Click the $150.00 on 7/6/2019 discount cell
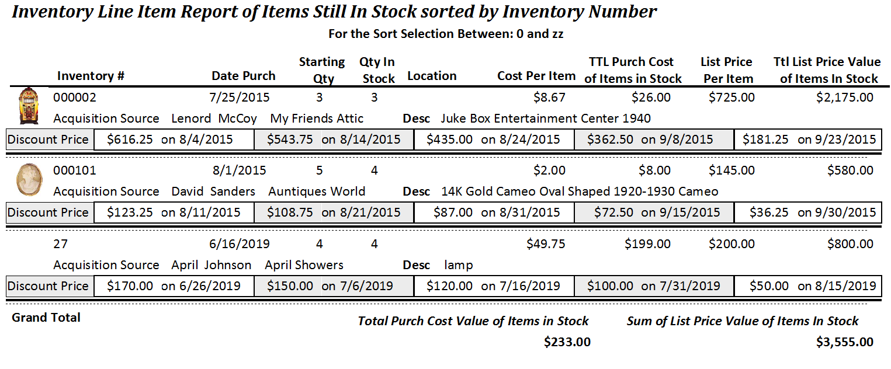The image size is (891, 369). pos(334,286)
